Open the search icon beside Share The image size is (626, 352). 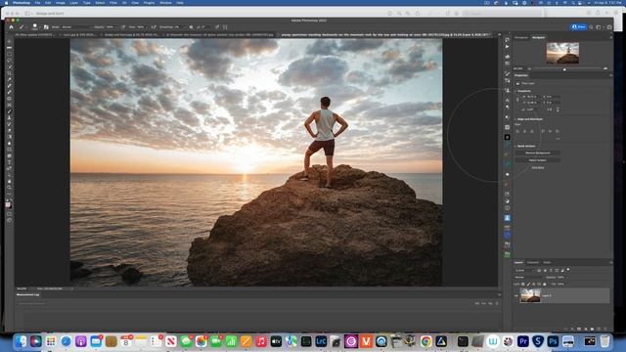tap(591, 27)
